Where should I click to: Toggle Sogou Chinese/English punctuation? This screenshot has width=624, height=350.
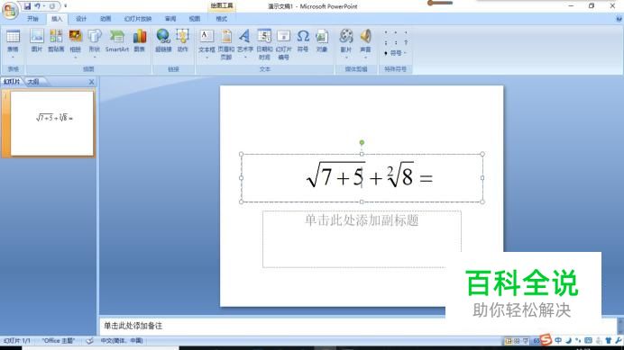578,340
